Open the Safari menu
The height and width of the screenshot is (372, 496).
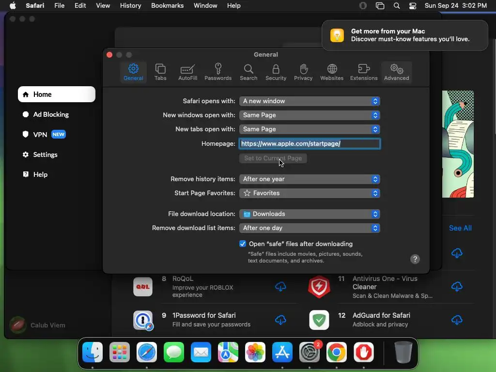click(35, 6)
